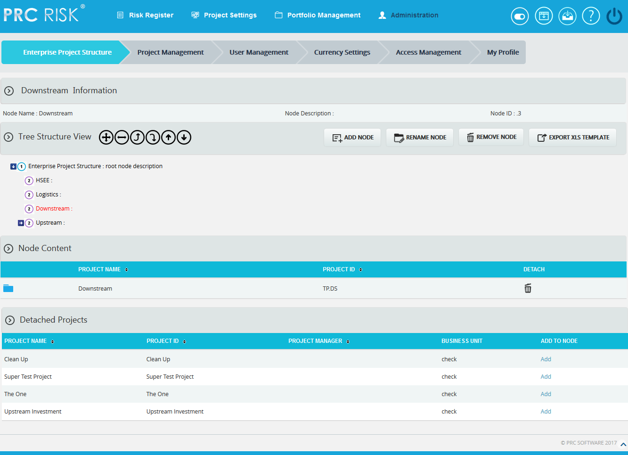Click the Detach column header

534,269
